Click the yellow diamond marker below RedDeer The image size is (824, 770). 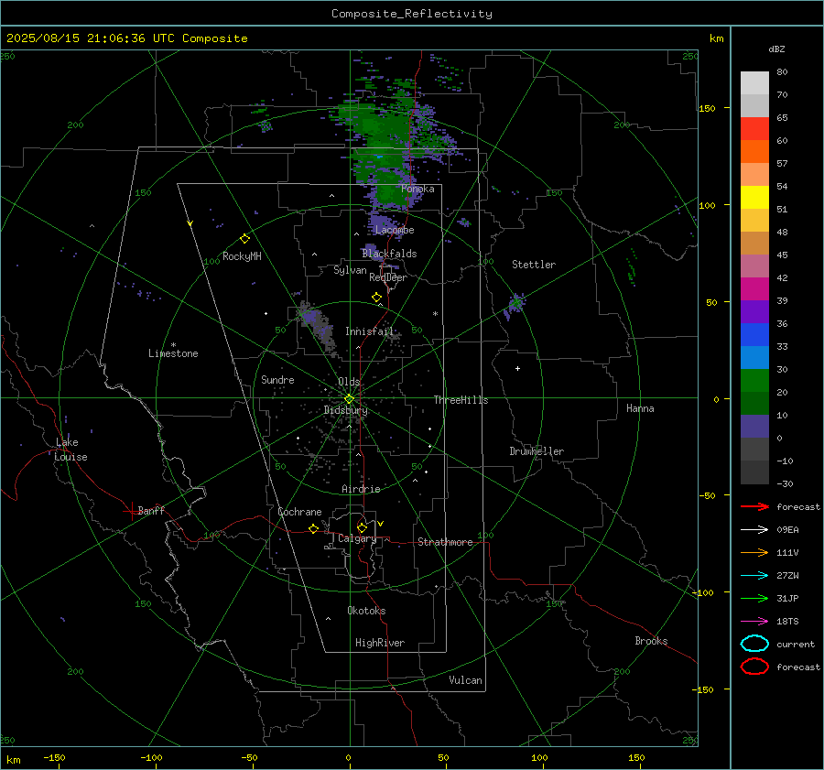point(377,298)
